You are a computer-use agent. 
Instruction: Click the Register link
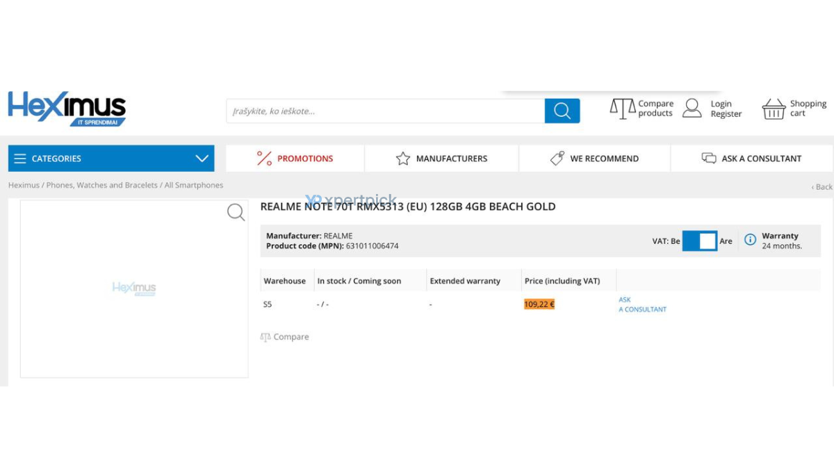tap(726, 114)
